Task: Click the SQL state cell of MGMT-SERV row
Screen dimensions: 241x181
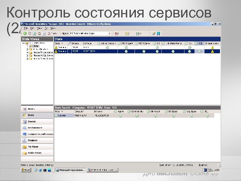Action: tap(199, 52)
